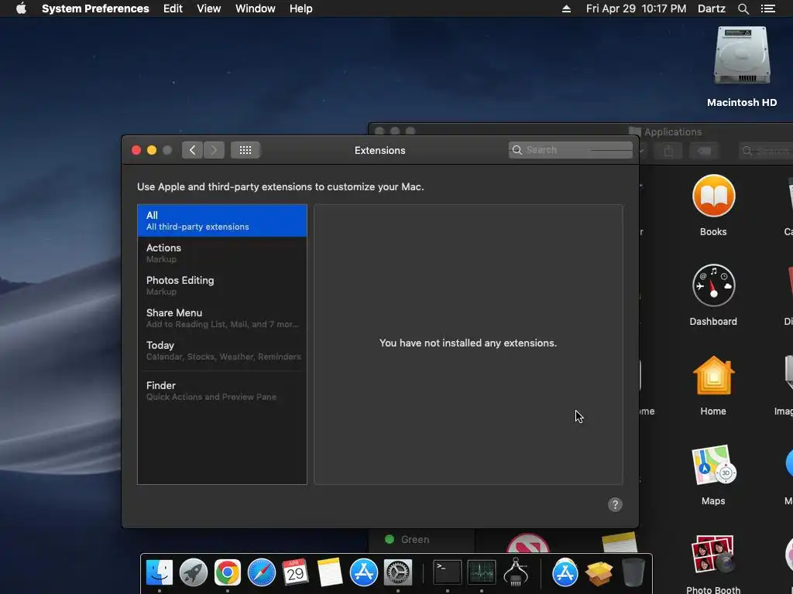Image resolution: width=793 pixels, height=594 pixels.
Task: Open Google Chrome from the Dock
Action: 228,572
